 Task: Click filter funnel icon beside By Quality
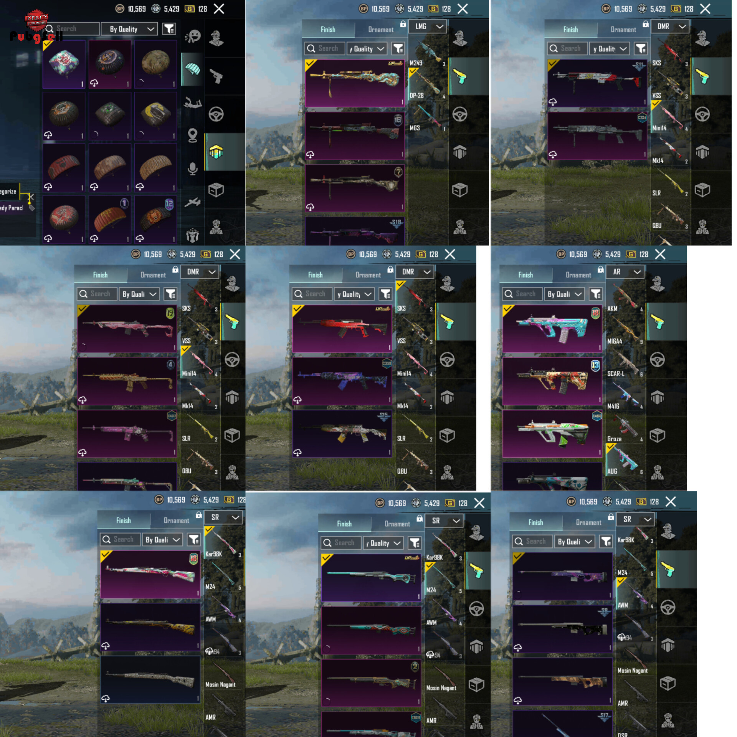[x=169, y=29]
